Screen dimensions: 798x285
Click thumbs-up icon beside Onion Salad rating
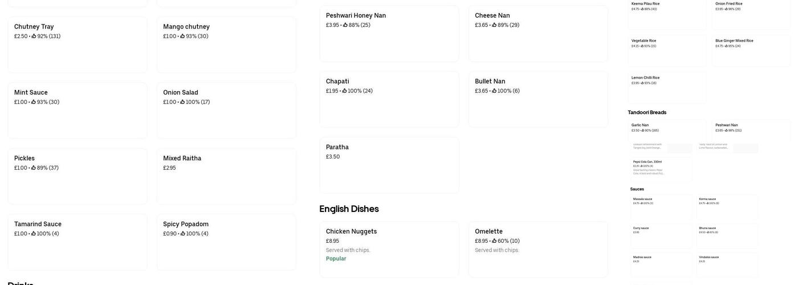click(183, 103)
